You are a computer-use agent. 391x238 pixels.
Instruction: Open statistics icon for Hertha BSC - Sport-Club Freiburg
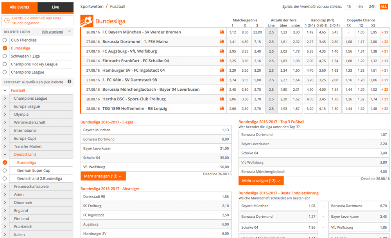tap(222, 99)
